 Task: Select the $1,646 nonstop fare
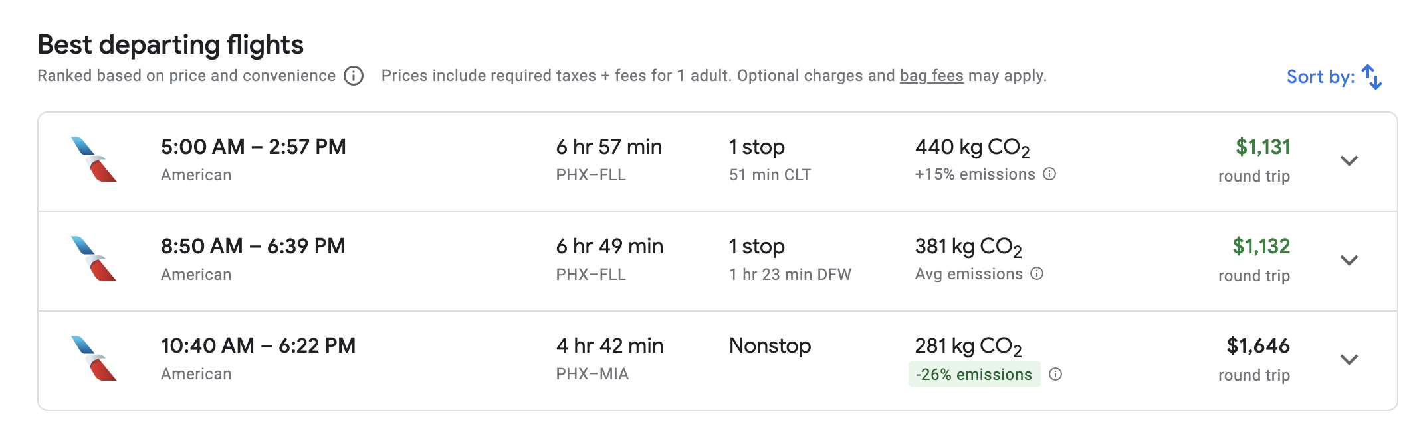[1257, 346]
